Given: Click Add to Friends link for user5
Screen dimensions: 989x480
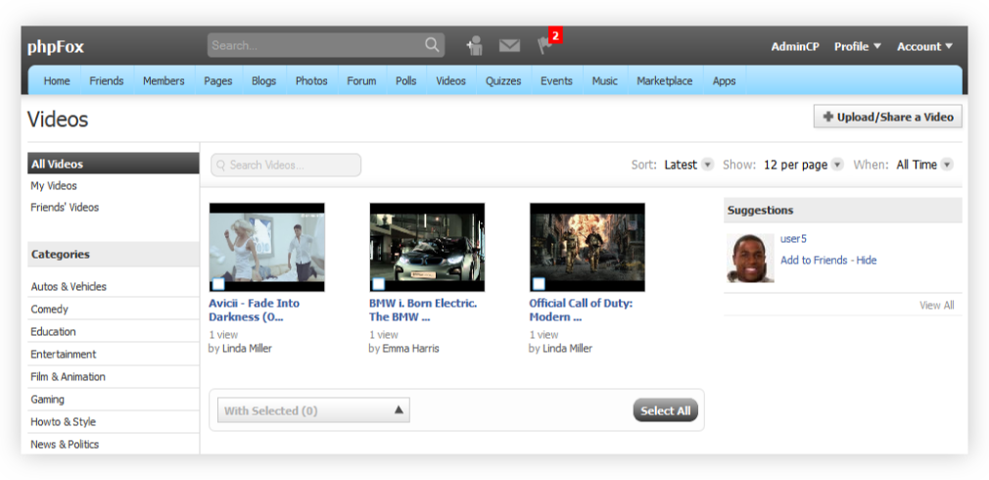Looking at the screenshot, I should tap(815, 261).
